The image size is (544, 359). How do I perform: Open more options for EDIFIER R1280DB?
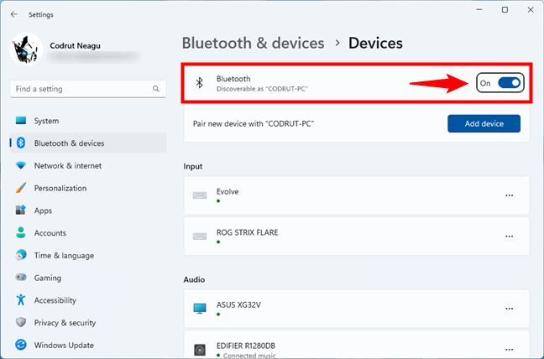pyautogui.click(x=509, y=350)
